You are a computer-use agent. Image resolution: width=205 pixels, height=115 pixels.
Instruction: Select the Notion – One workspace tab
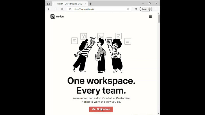[x=70, y=4]
